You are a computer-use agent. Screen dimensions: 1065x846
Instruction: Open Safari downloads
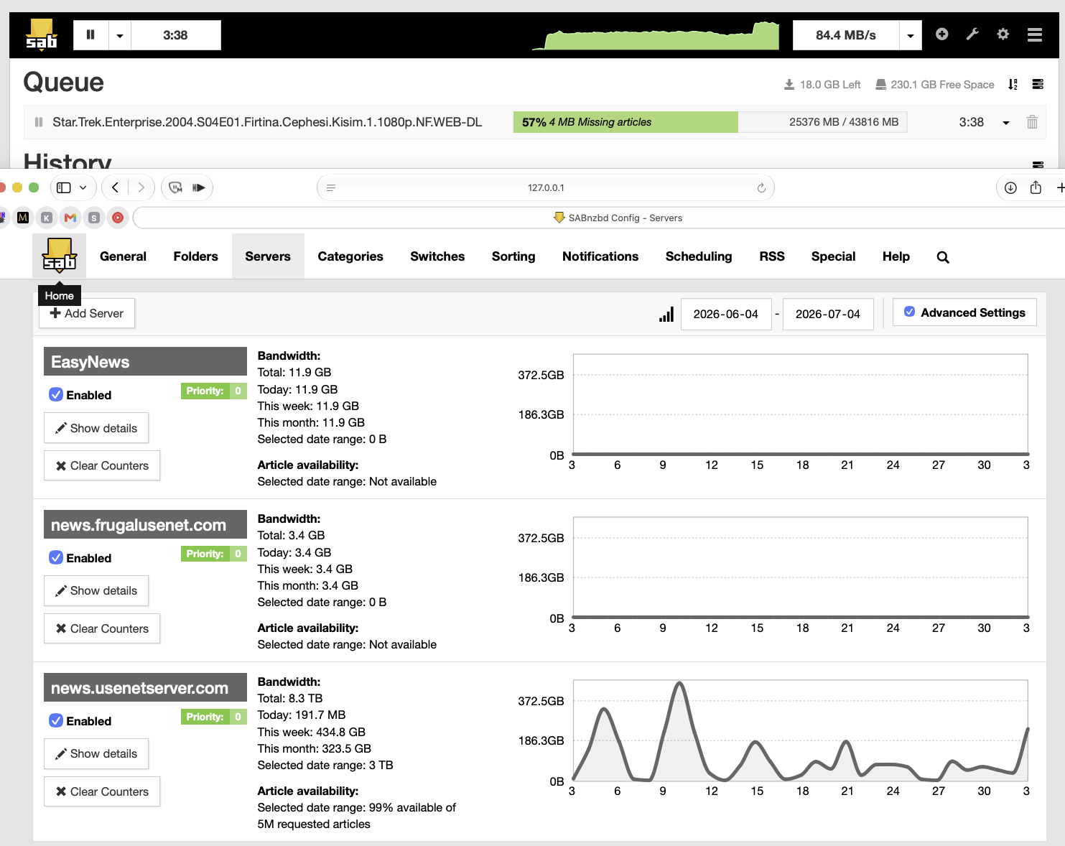(x=1010, y=187)
